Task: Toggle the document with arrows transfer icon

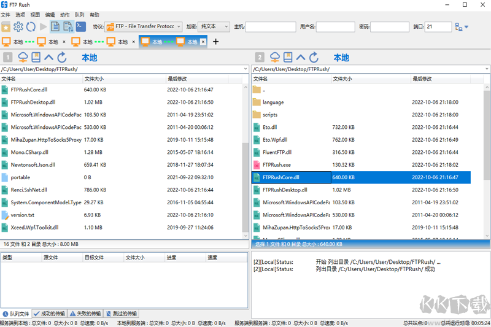Action: coord(68,27)
